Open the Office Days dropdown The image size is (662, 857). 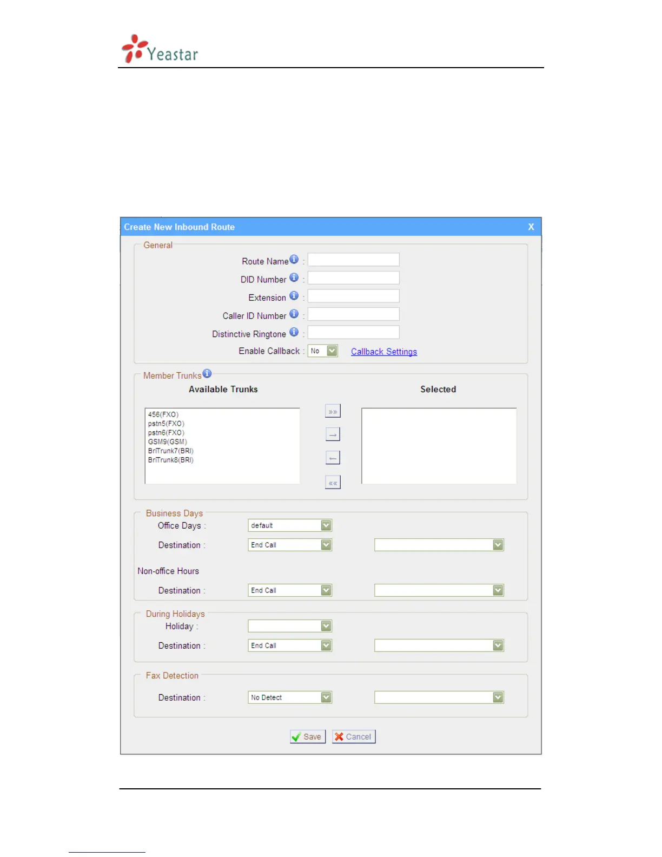pos(290,525)
